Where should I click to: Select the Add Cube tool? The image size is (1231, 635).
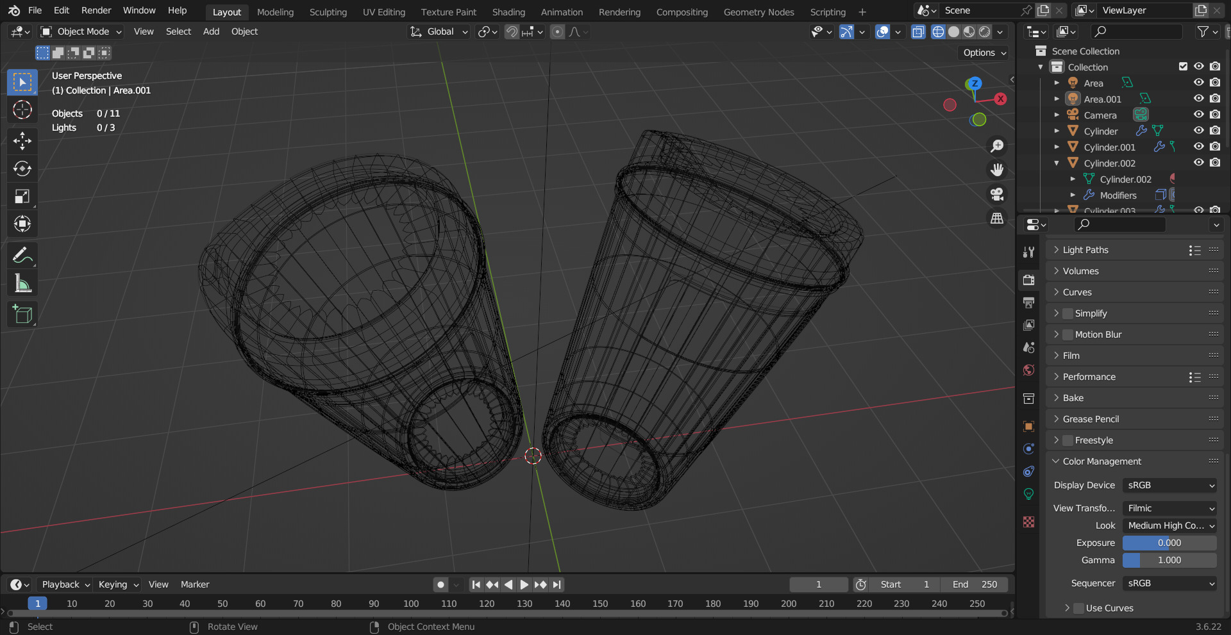click(22, 315)
